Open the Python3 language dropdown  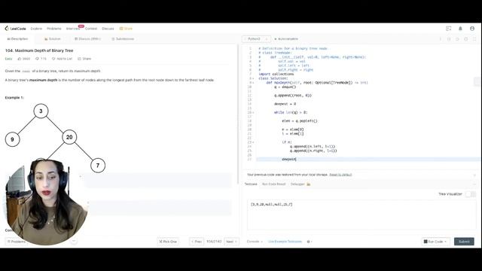tap(256, 39)
